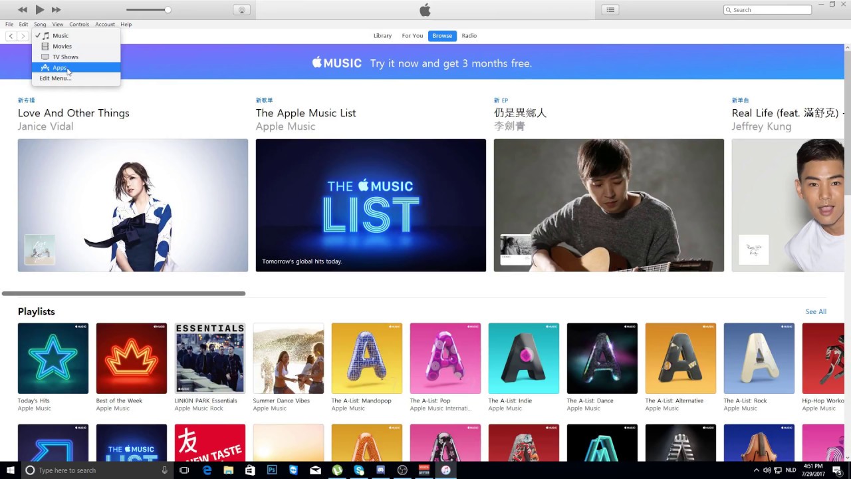The width and height of the screenshot is (851, 479).
Task: Open the Account menu
Action: pos(105,24)
